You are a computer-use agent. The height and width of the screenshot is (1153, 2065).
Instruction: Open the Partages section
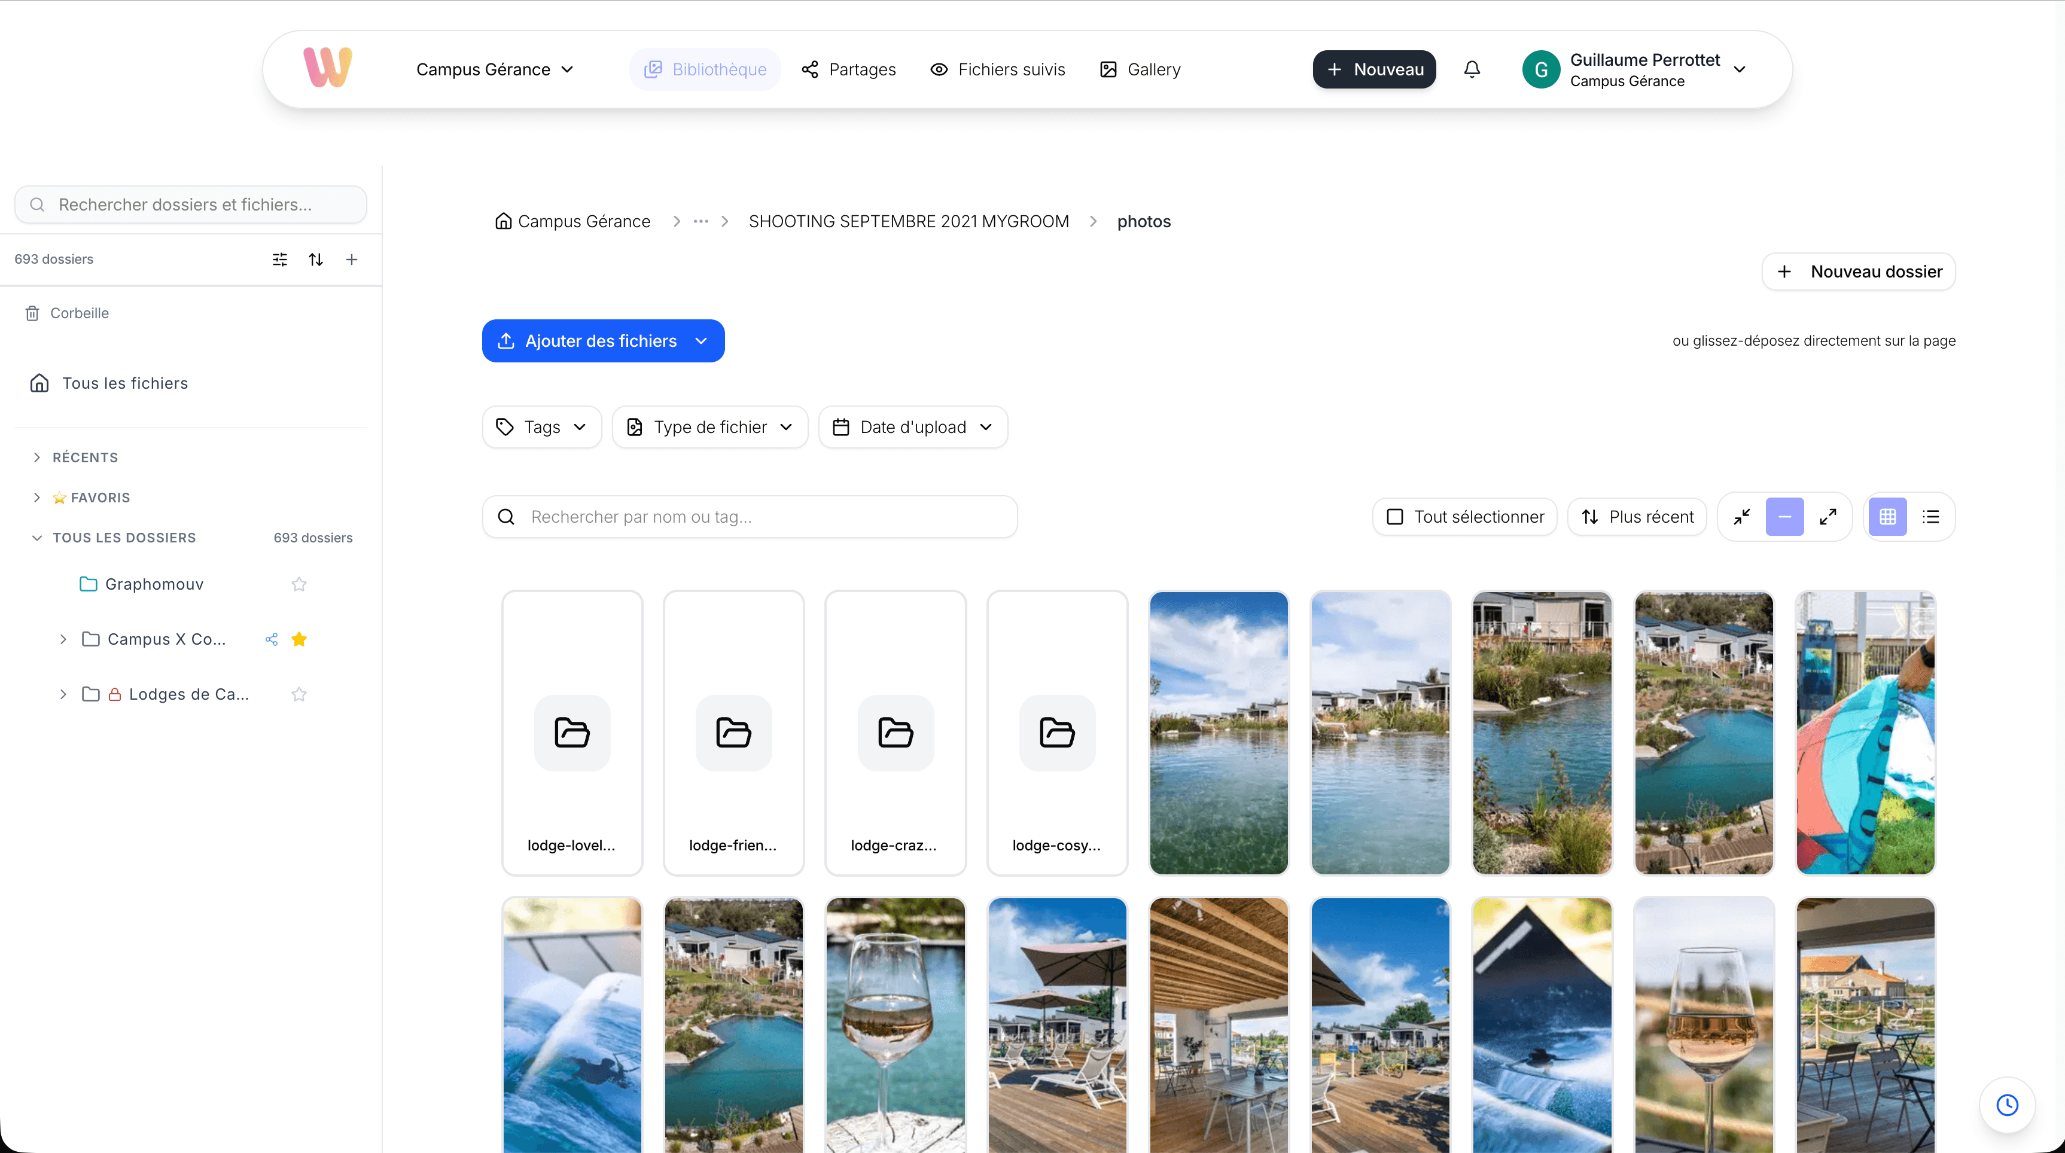pos(849,69)
